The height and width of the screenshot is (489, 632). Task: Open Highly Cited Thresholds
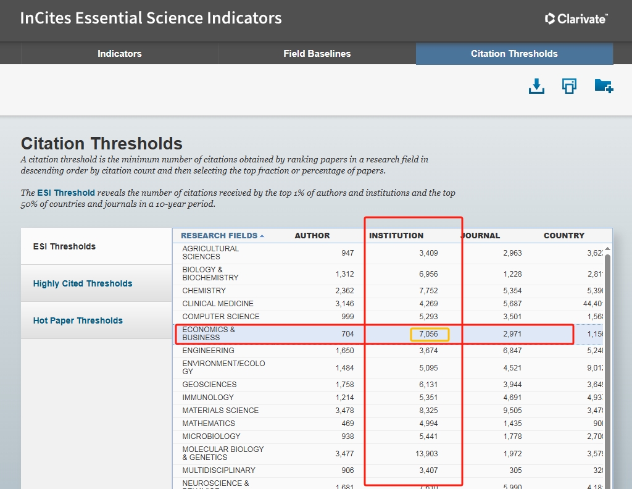pos(83,283)
